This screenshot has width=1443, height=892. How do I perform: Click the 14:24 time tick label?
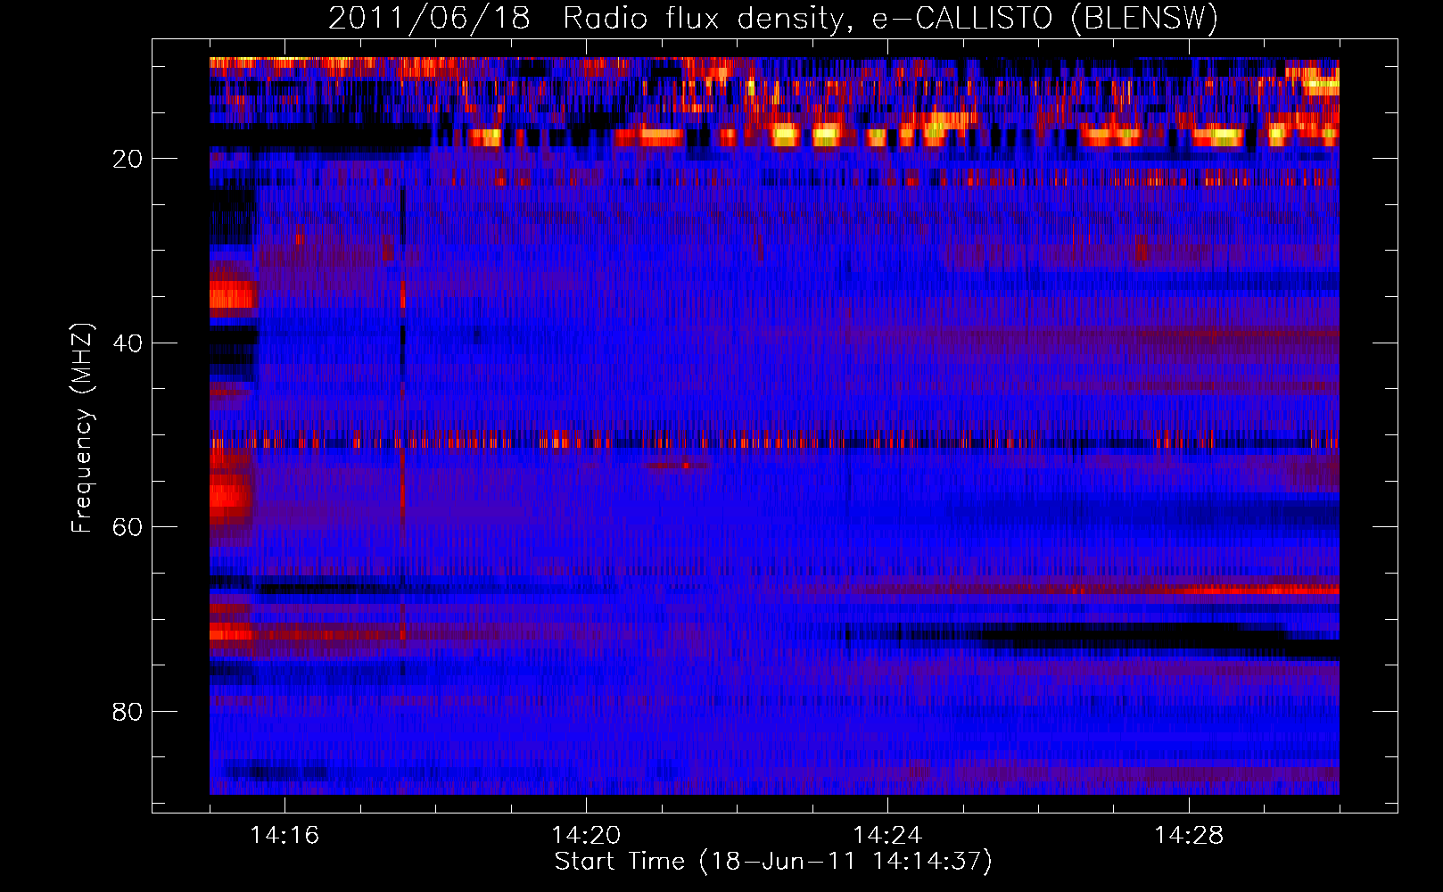[887, 836]
